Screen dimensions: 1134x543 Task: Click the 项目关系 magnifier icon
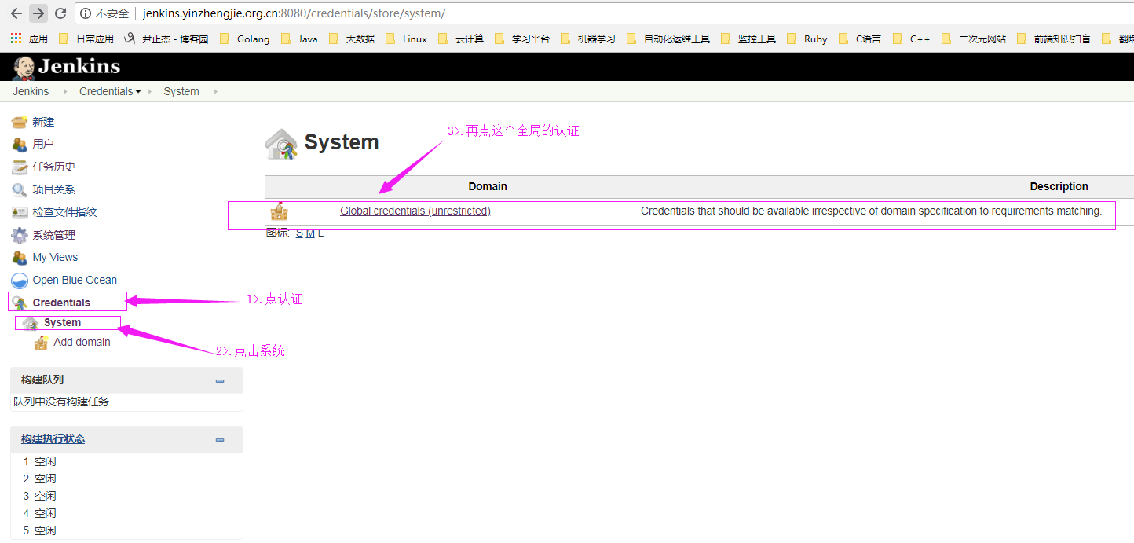20,189
